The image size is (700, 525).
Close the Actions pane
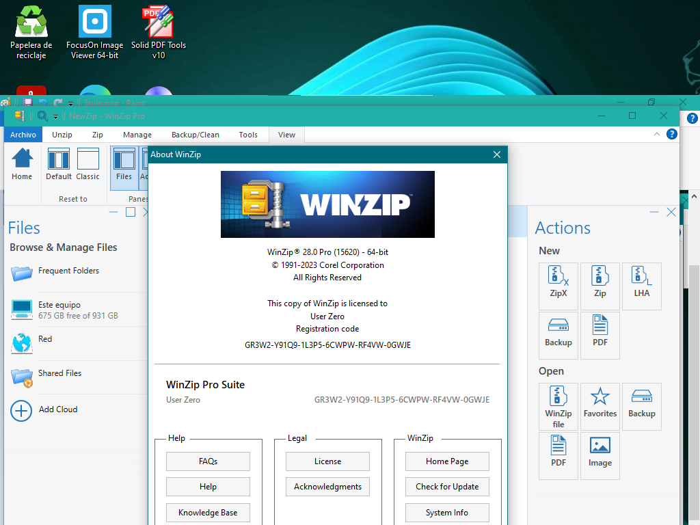671,212
